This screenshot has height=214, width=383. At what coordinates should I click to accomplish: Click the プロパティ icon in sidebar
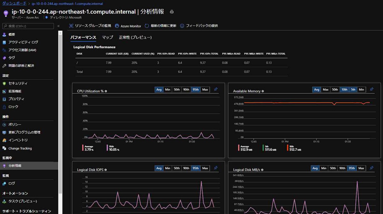4,99
